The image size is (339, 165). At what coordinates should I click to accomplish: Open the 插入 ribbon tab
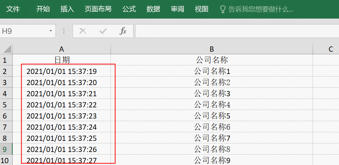(x=67, y=9)
